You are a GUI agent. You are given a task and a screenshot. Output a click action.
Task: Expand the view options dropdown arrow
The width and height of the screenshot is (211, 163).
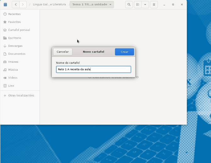145,5
